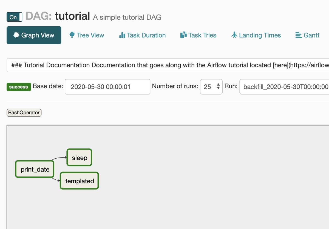Click the Tree View tree icon
The image size is (329, 229).
click(72, 35)
